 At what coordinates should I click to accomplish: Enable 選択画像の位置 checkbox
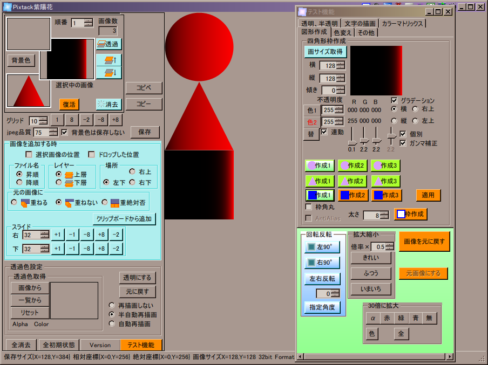point(29,154)
